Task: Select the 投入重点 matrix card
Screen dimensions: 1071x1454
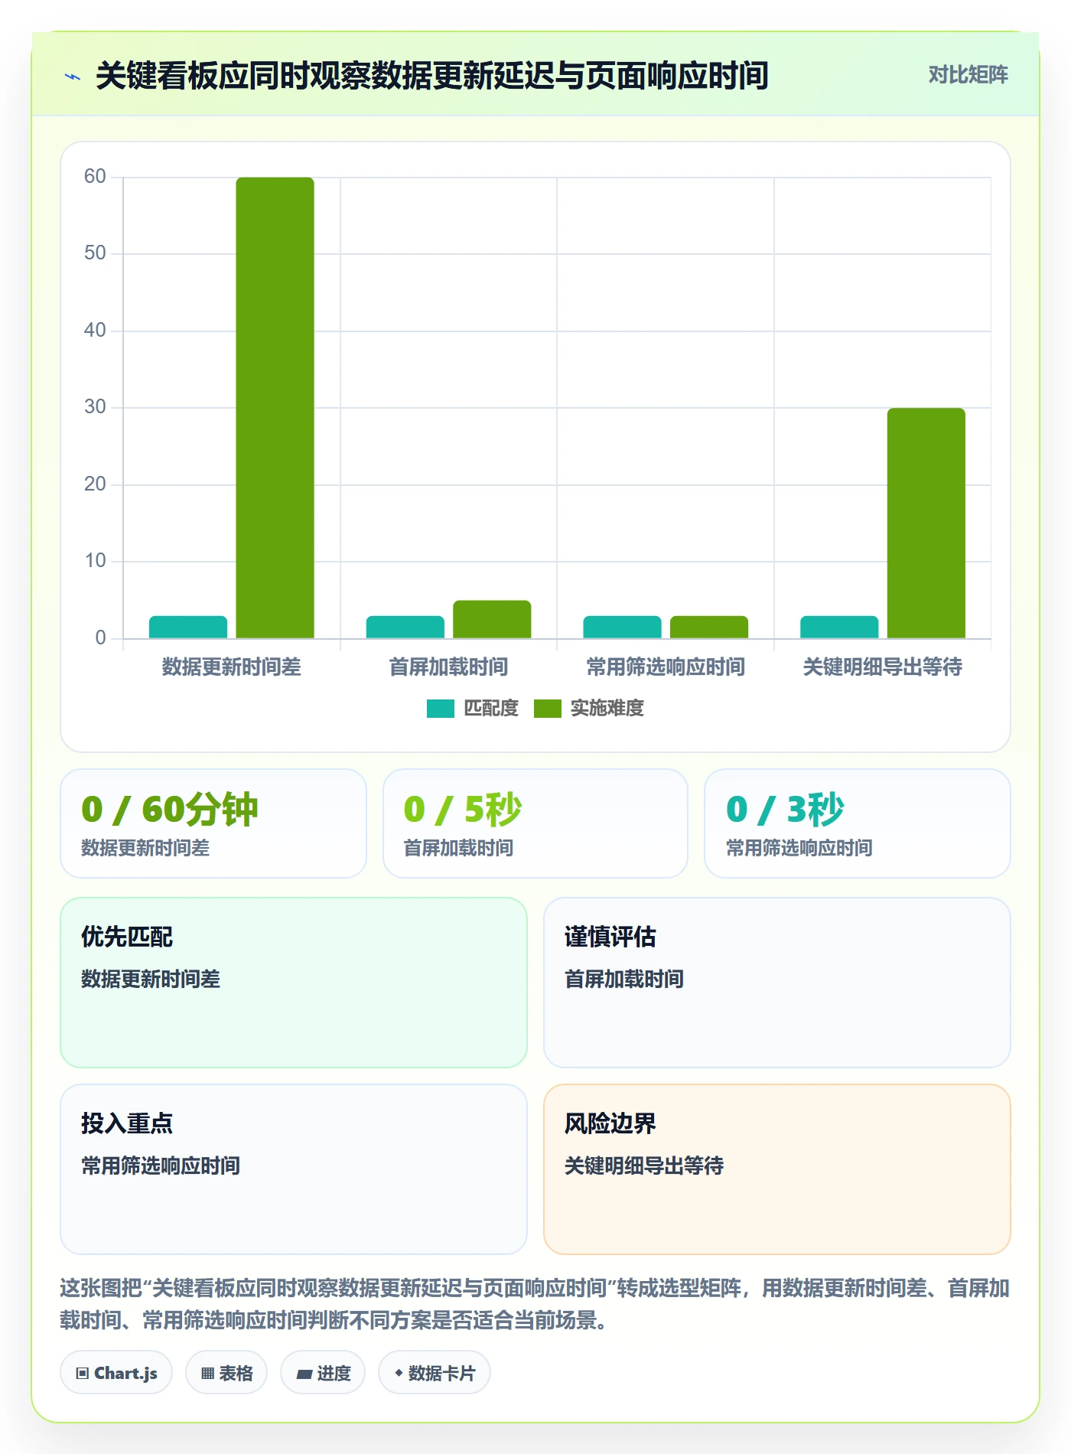Action: click(x=294, y=1169)
